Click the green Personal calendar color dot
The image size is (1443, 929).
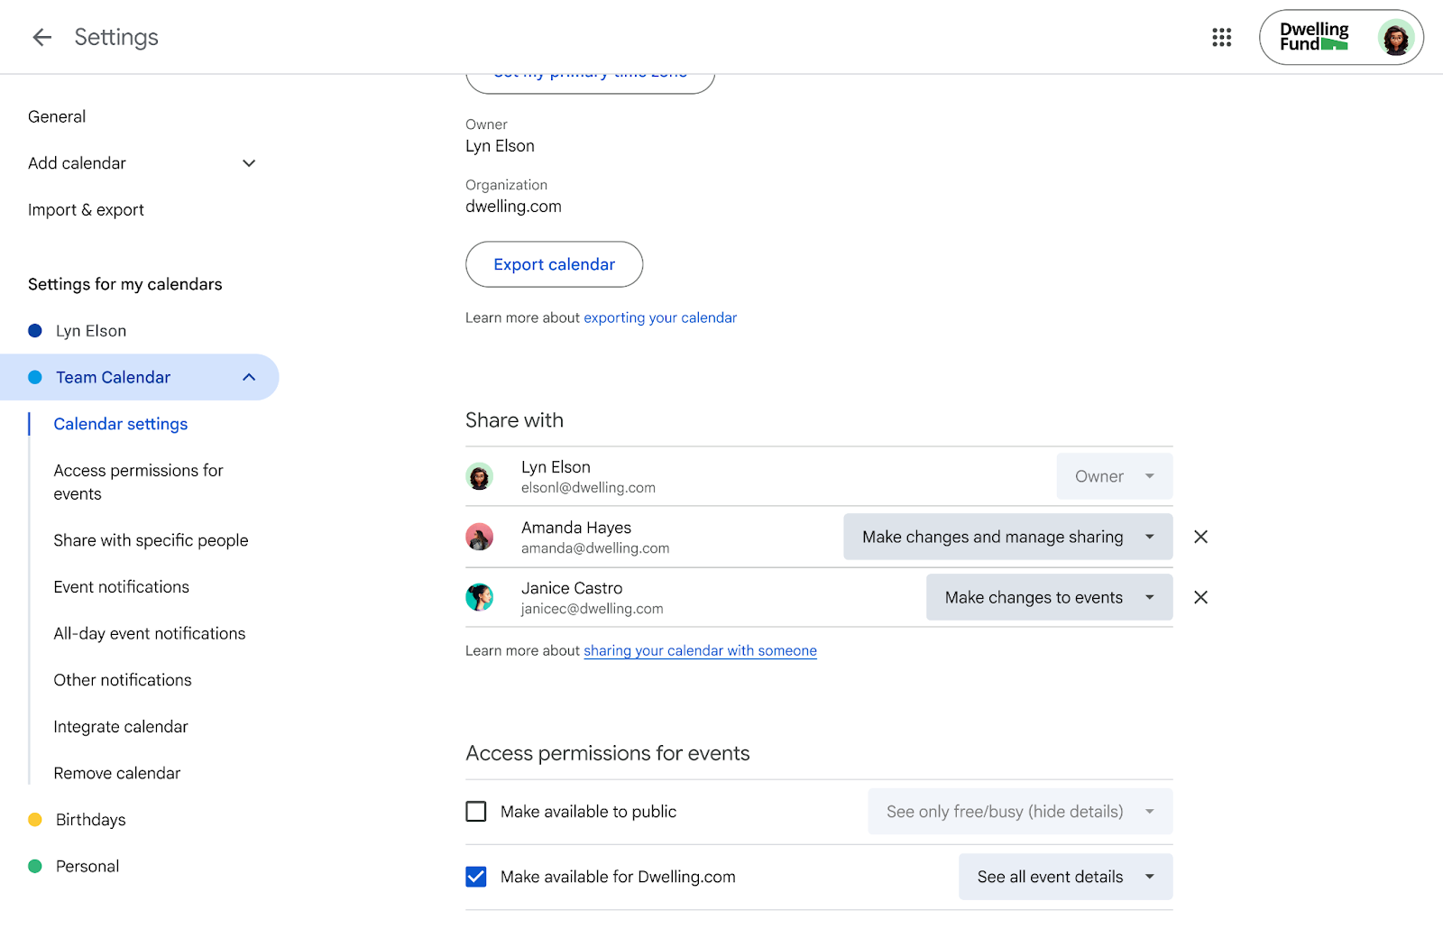pyautogui.click(x=34, y=866)
